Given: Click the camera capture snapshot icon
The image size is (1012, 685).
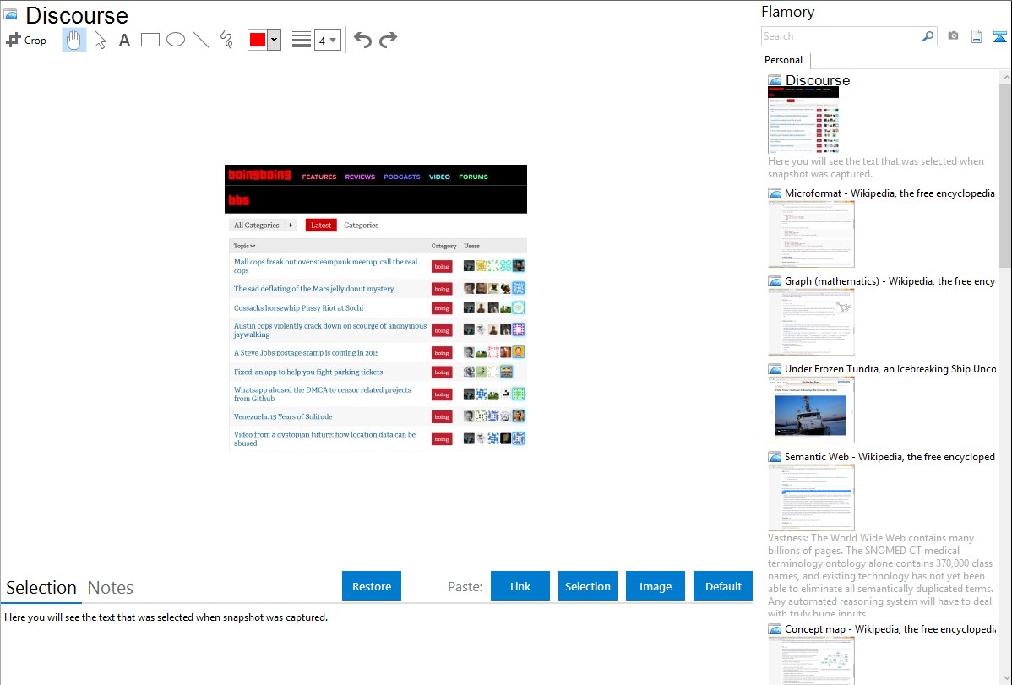Looking at the screenshot, I should (x=953, y=36).
